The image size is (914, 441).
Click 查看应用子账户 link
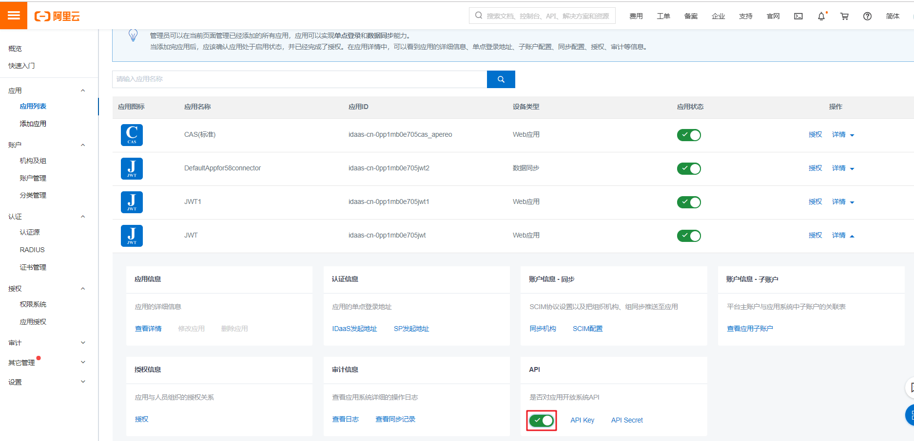tap(750, 329)
